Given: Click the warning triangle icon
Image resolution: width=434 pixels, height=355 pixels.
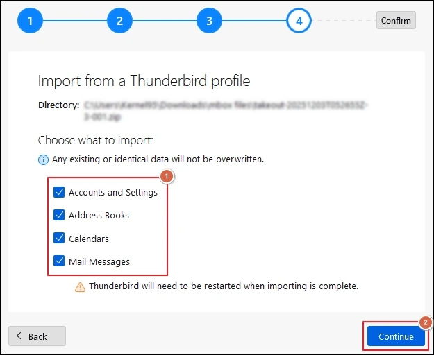Looking at the screenshot, I should 81,287.
